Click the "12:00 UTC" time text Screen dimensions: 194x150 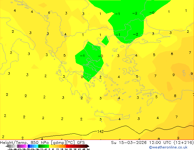[x=161, y=143]
